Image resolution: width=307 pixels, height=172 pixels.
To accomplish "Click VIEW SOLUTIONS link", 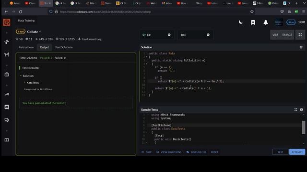I will [169, 152].
